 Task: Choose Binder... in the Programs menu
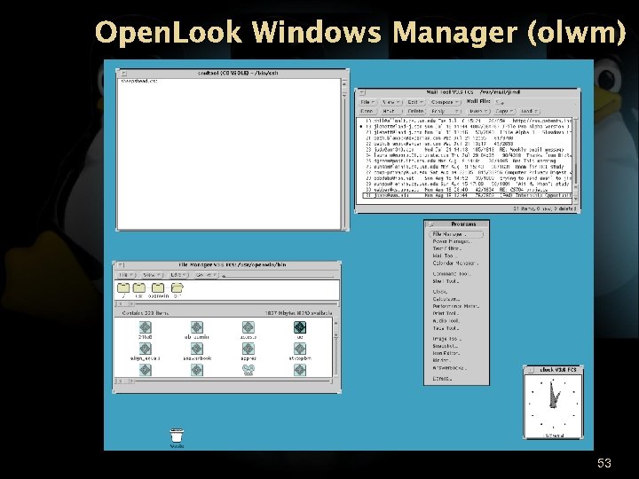(441, 360)
